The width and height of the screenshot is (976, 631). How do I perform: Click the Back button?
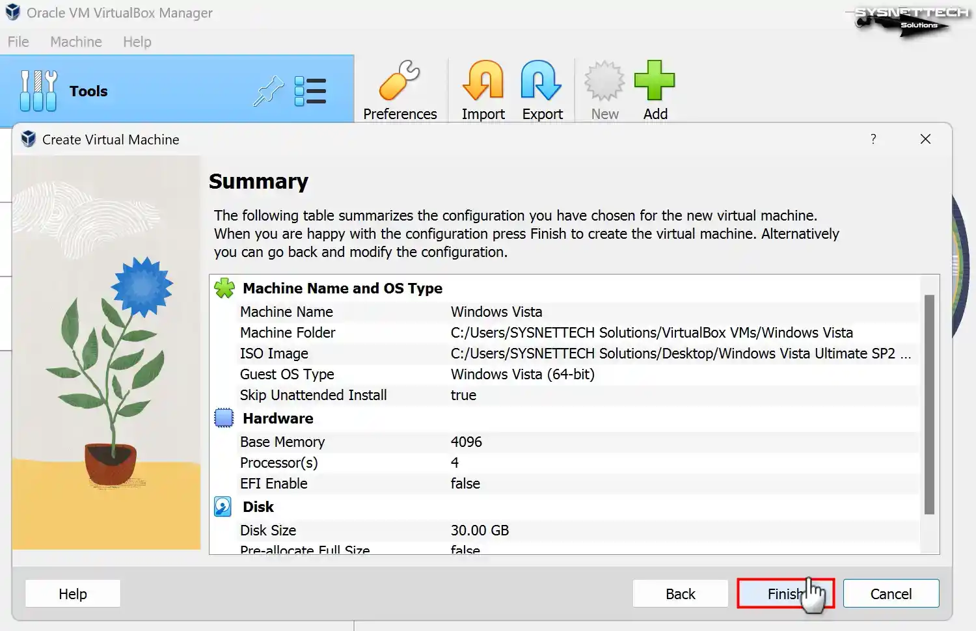[680, 593]
